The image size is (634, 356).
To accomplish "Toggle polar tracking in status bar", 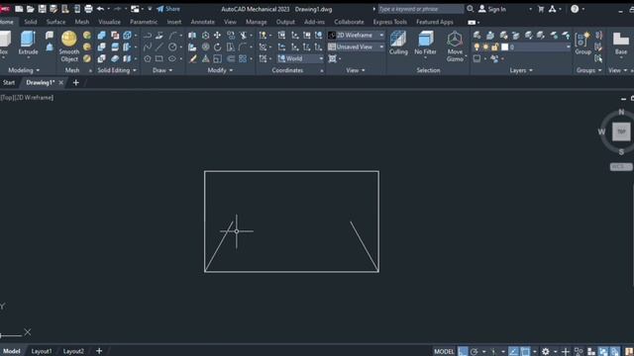I will [x=474, y=352].
